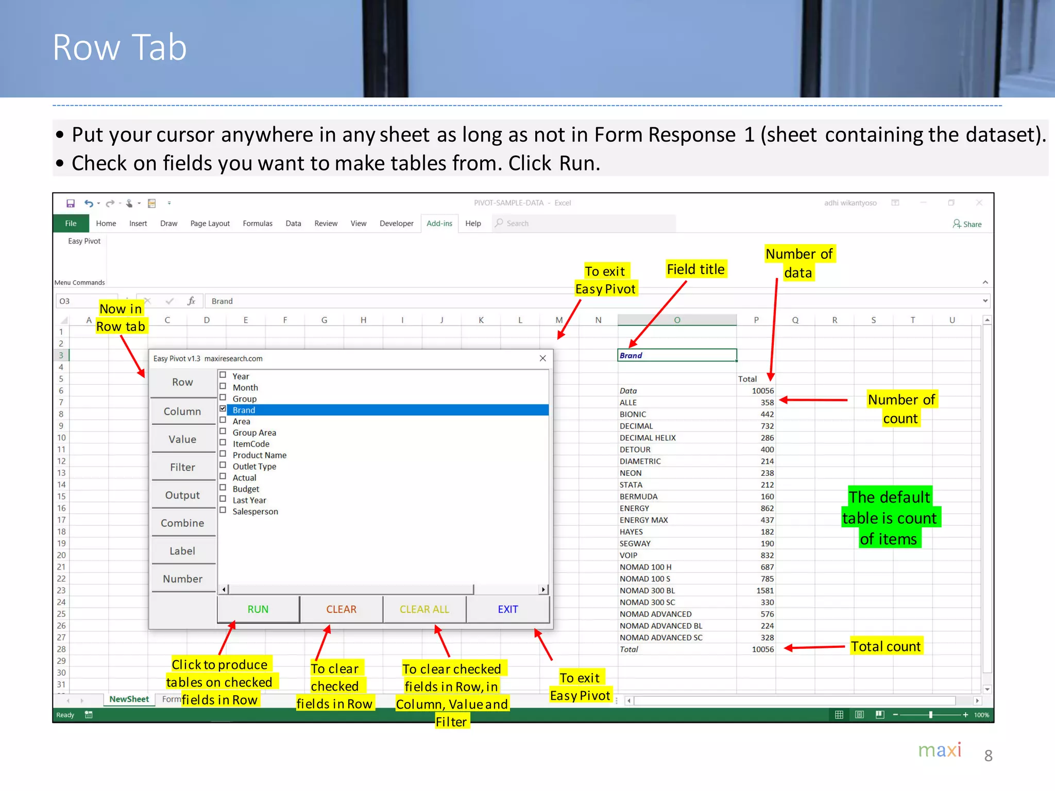Select the NewSheet sheet tab
The height and width of the screenshot is (791, 1055).
[x=129, y=699]
